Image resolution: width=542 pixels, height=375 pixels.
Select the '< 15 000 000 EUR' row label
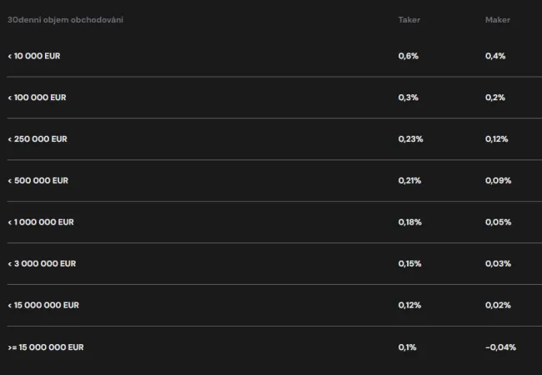click(43, 306)
